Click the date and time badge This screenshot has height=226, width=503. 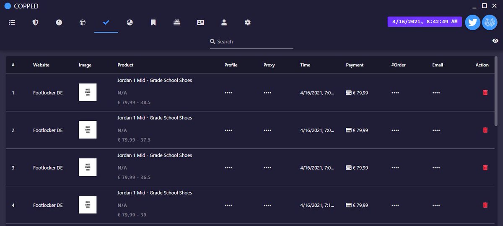pos(425,21)
